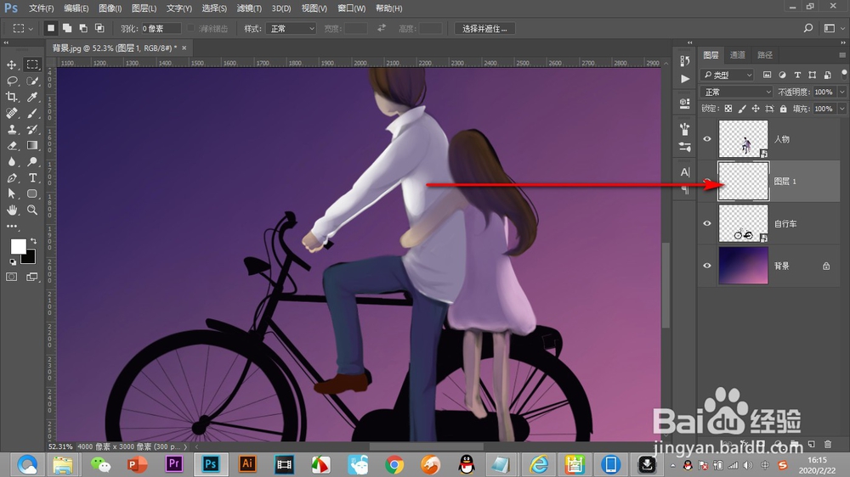Select the Eyedropper tool

coord(32,97)
